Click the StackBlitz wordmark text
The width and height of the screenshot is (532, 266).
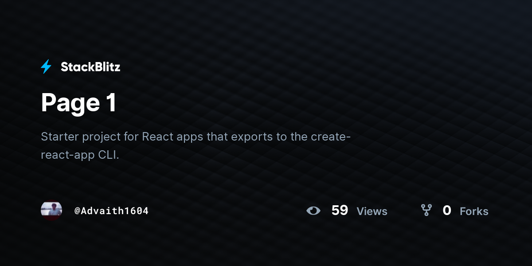point(90,67)
